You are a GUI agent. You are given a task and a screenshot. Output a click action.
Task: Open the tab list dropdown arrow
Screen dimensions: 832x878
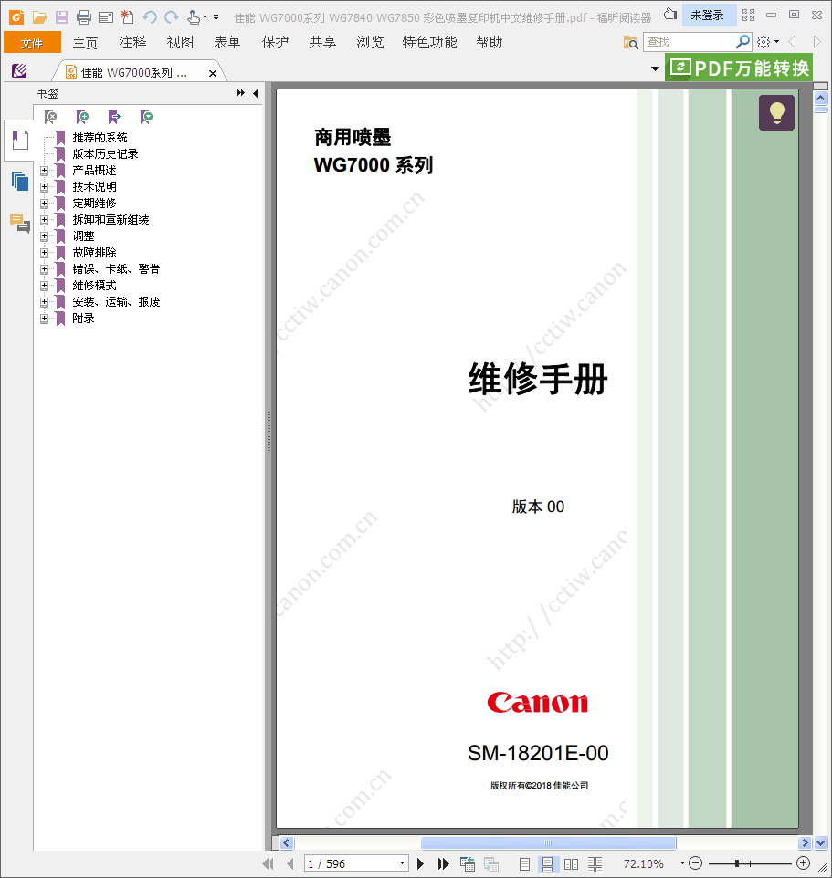tap(655, 68)
